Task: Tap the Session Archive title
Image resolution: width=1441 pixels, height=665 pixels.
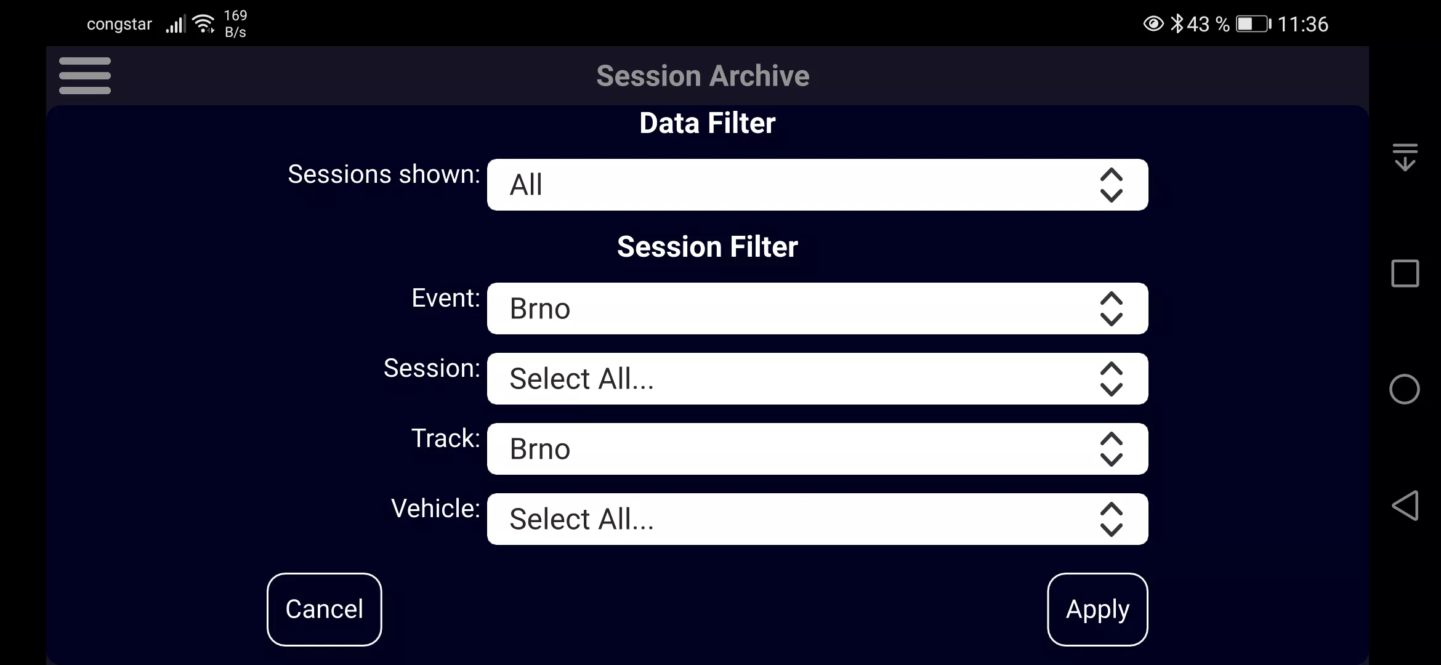Action: [703, 76]
